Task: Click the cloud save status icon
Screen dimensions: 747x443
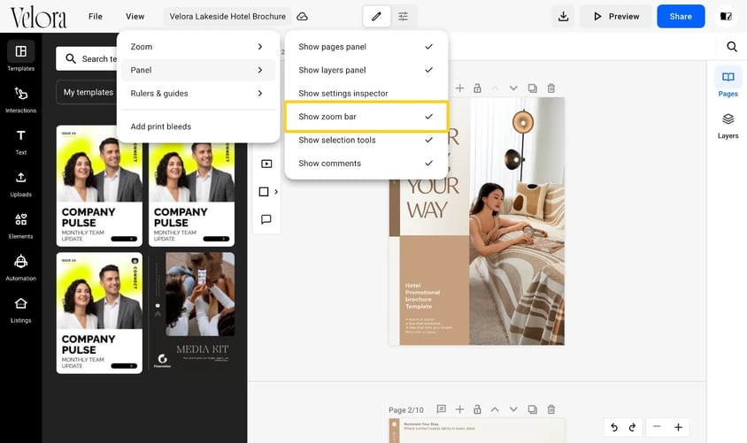Action: (x=302, y=16)
